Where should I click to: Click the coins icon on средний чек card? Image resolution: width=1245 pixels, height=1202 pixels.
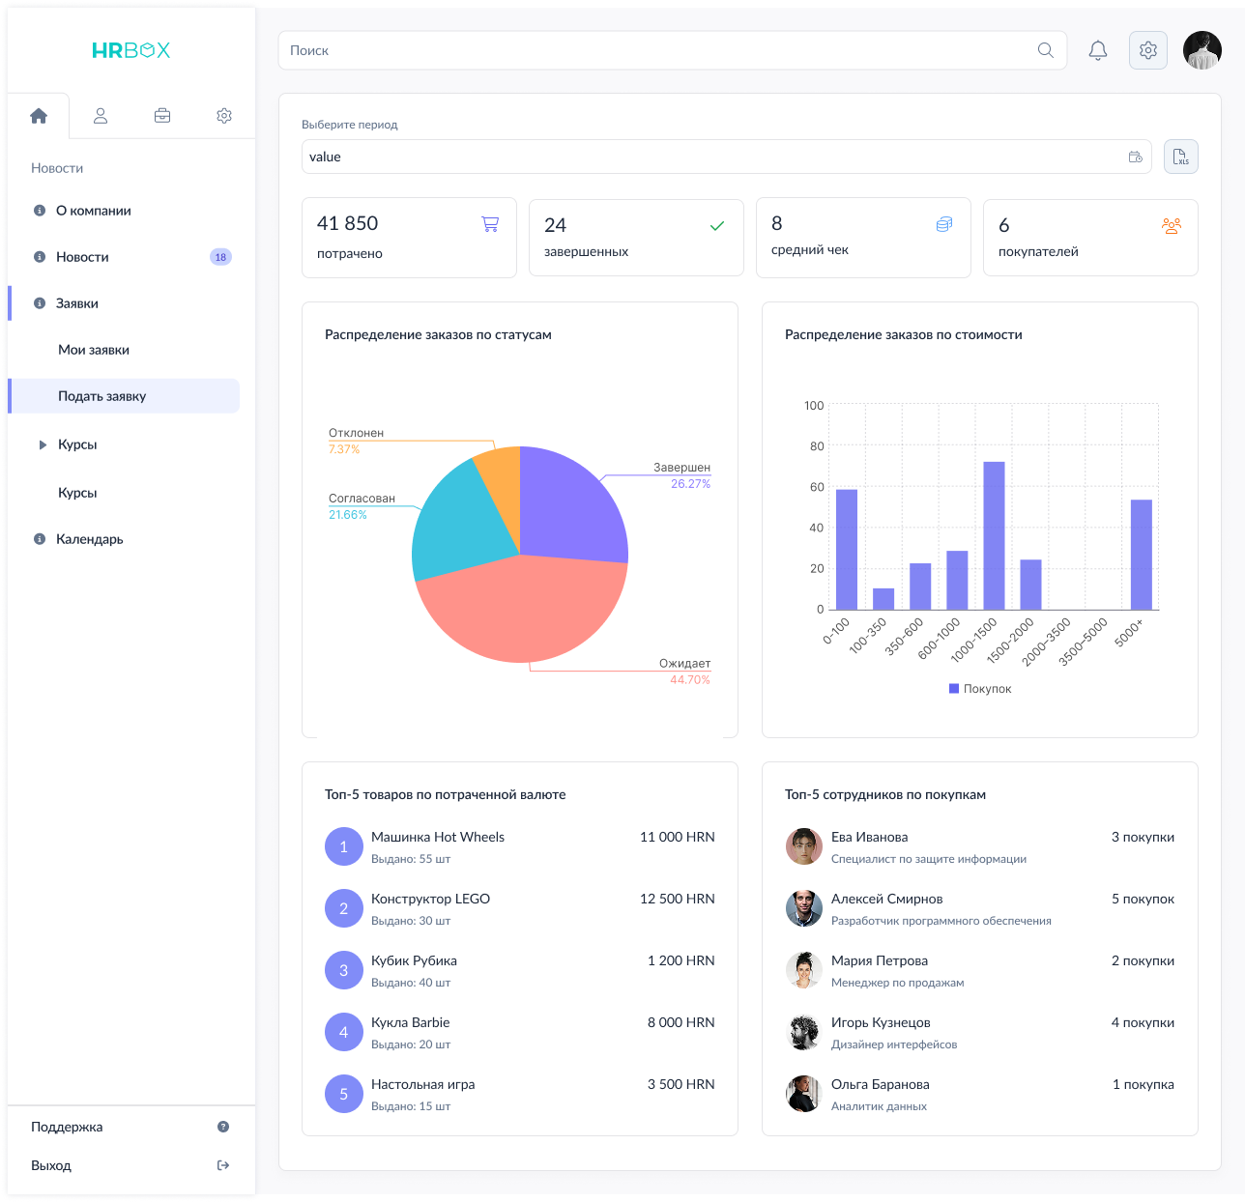pyautogui.click(x=944, y=223)
